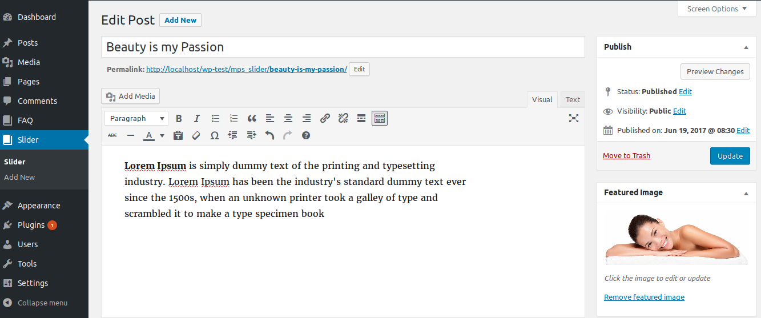Image resolution: width=761 pixels, height=318 pixels.
Task: Apply blockquote formatting
Action: (252, 118)
